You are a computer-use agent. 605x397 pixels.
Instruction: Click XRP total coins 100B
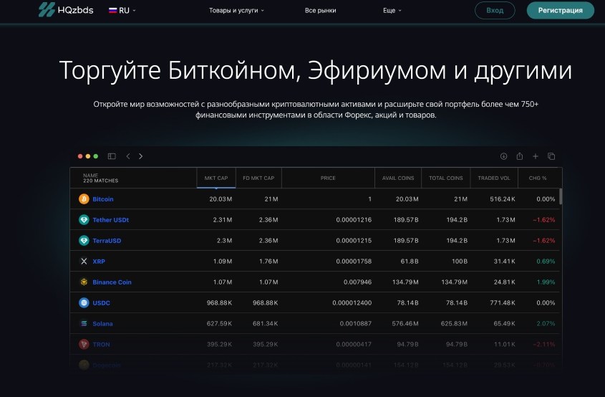tap(460, 262)
